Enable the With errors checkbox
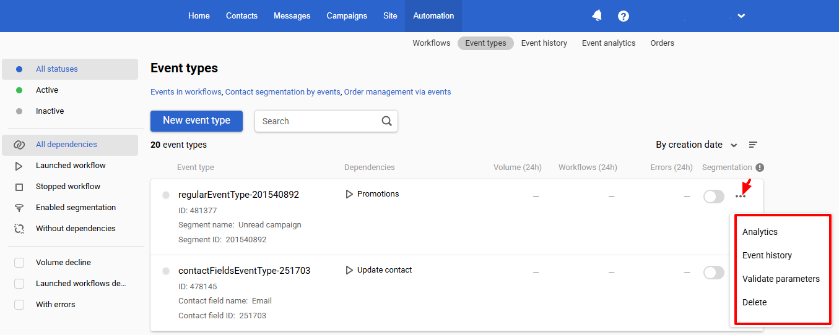This screenshot has width=839, height=335. pos(19,305)
